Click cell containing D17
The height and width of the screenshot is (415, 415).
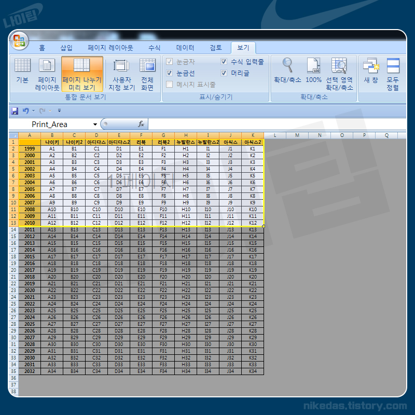point(119,257)
